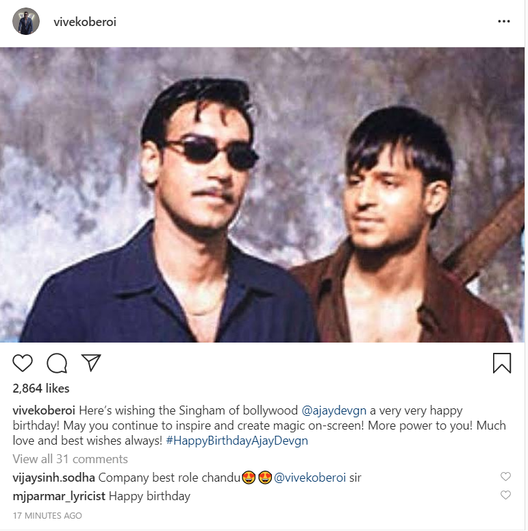
Task: Open the 2,864 likes list
Action: tap(41, 388)
